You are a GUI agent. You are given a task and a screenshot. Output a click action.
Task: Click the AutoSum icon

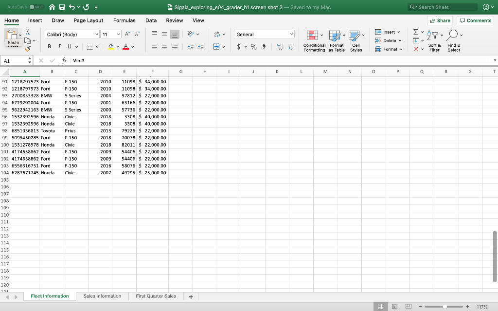coord(415,33)
